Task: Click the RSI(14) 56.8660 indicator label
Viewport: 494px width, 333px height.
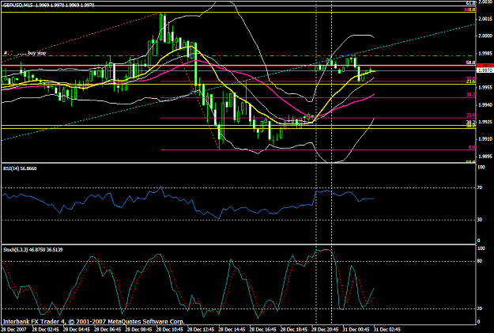Action: click(x=20, y=168)
